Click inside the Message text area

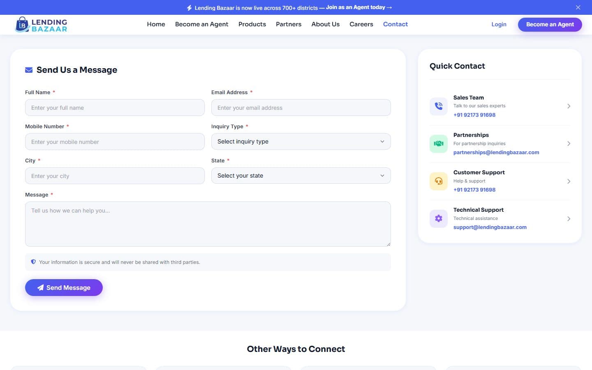click(x=208, y=224)
